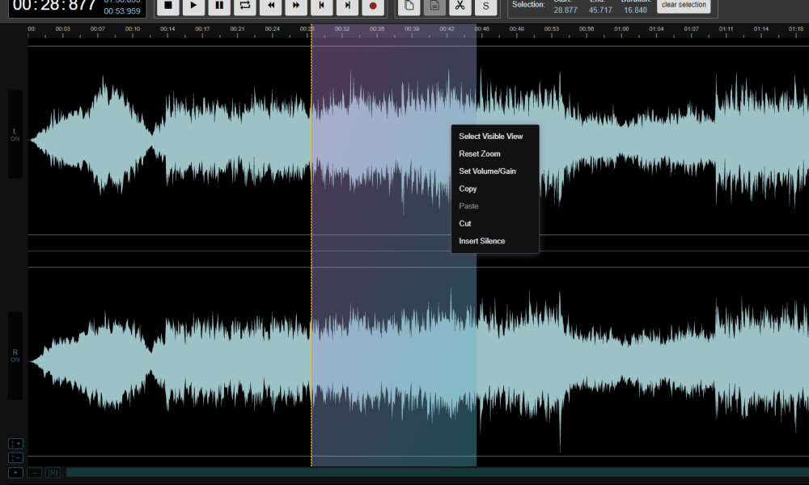Click the selection Start value 28.877

[565, 10]
